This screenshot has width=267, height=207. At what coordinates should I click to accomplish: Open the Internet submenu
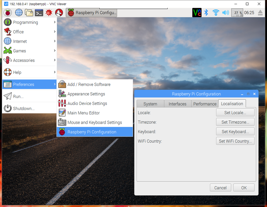[29, 41]
